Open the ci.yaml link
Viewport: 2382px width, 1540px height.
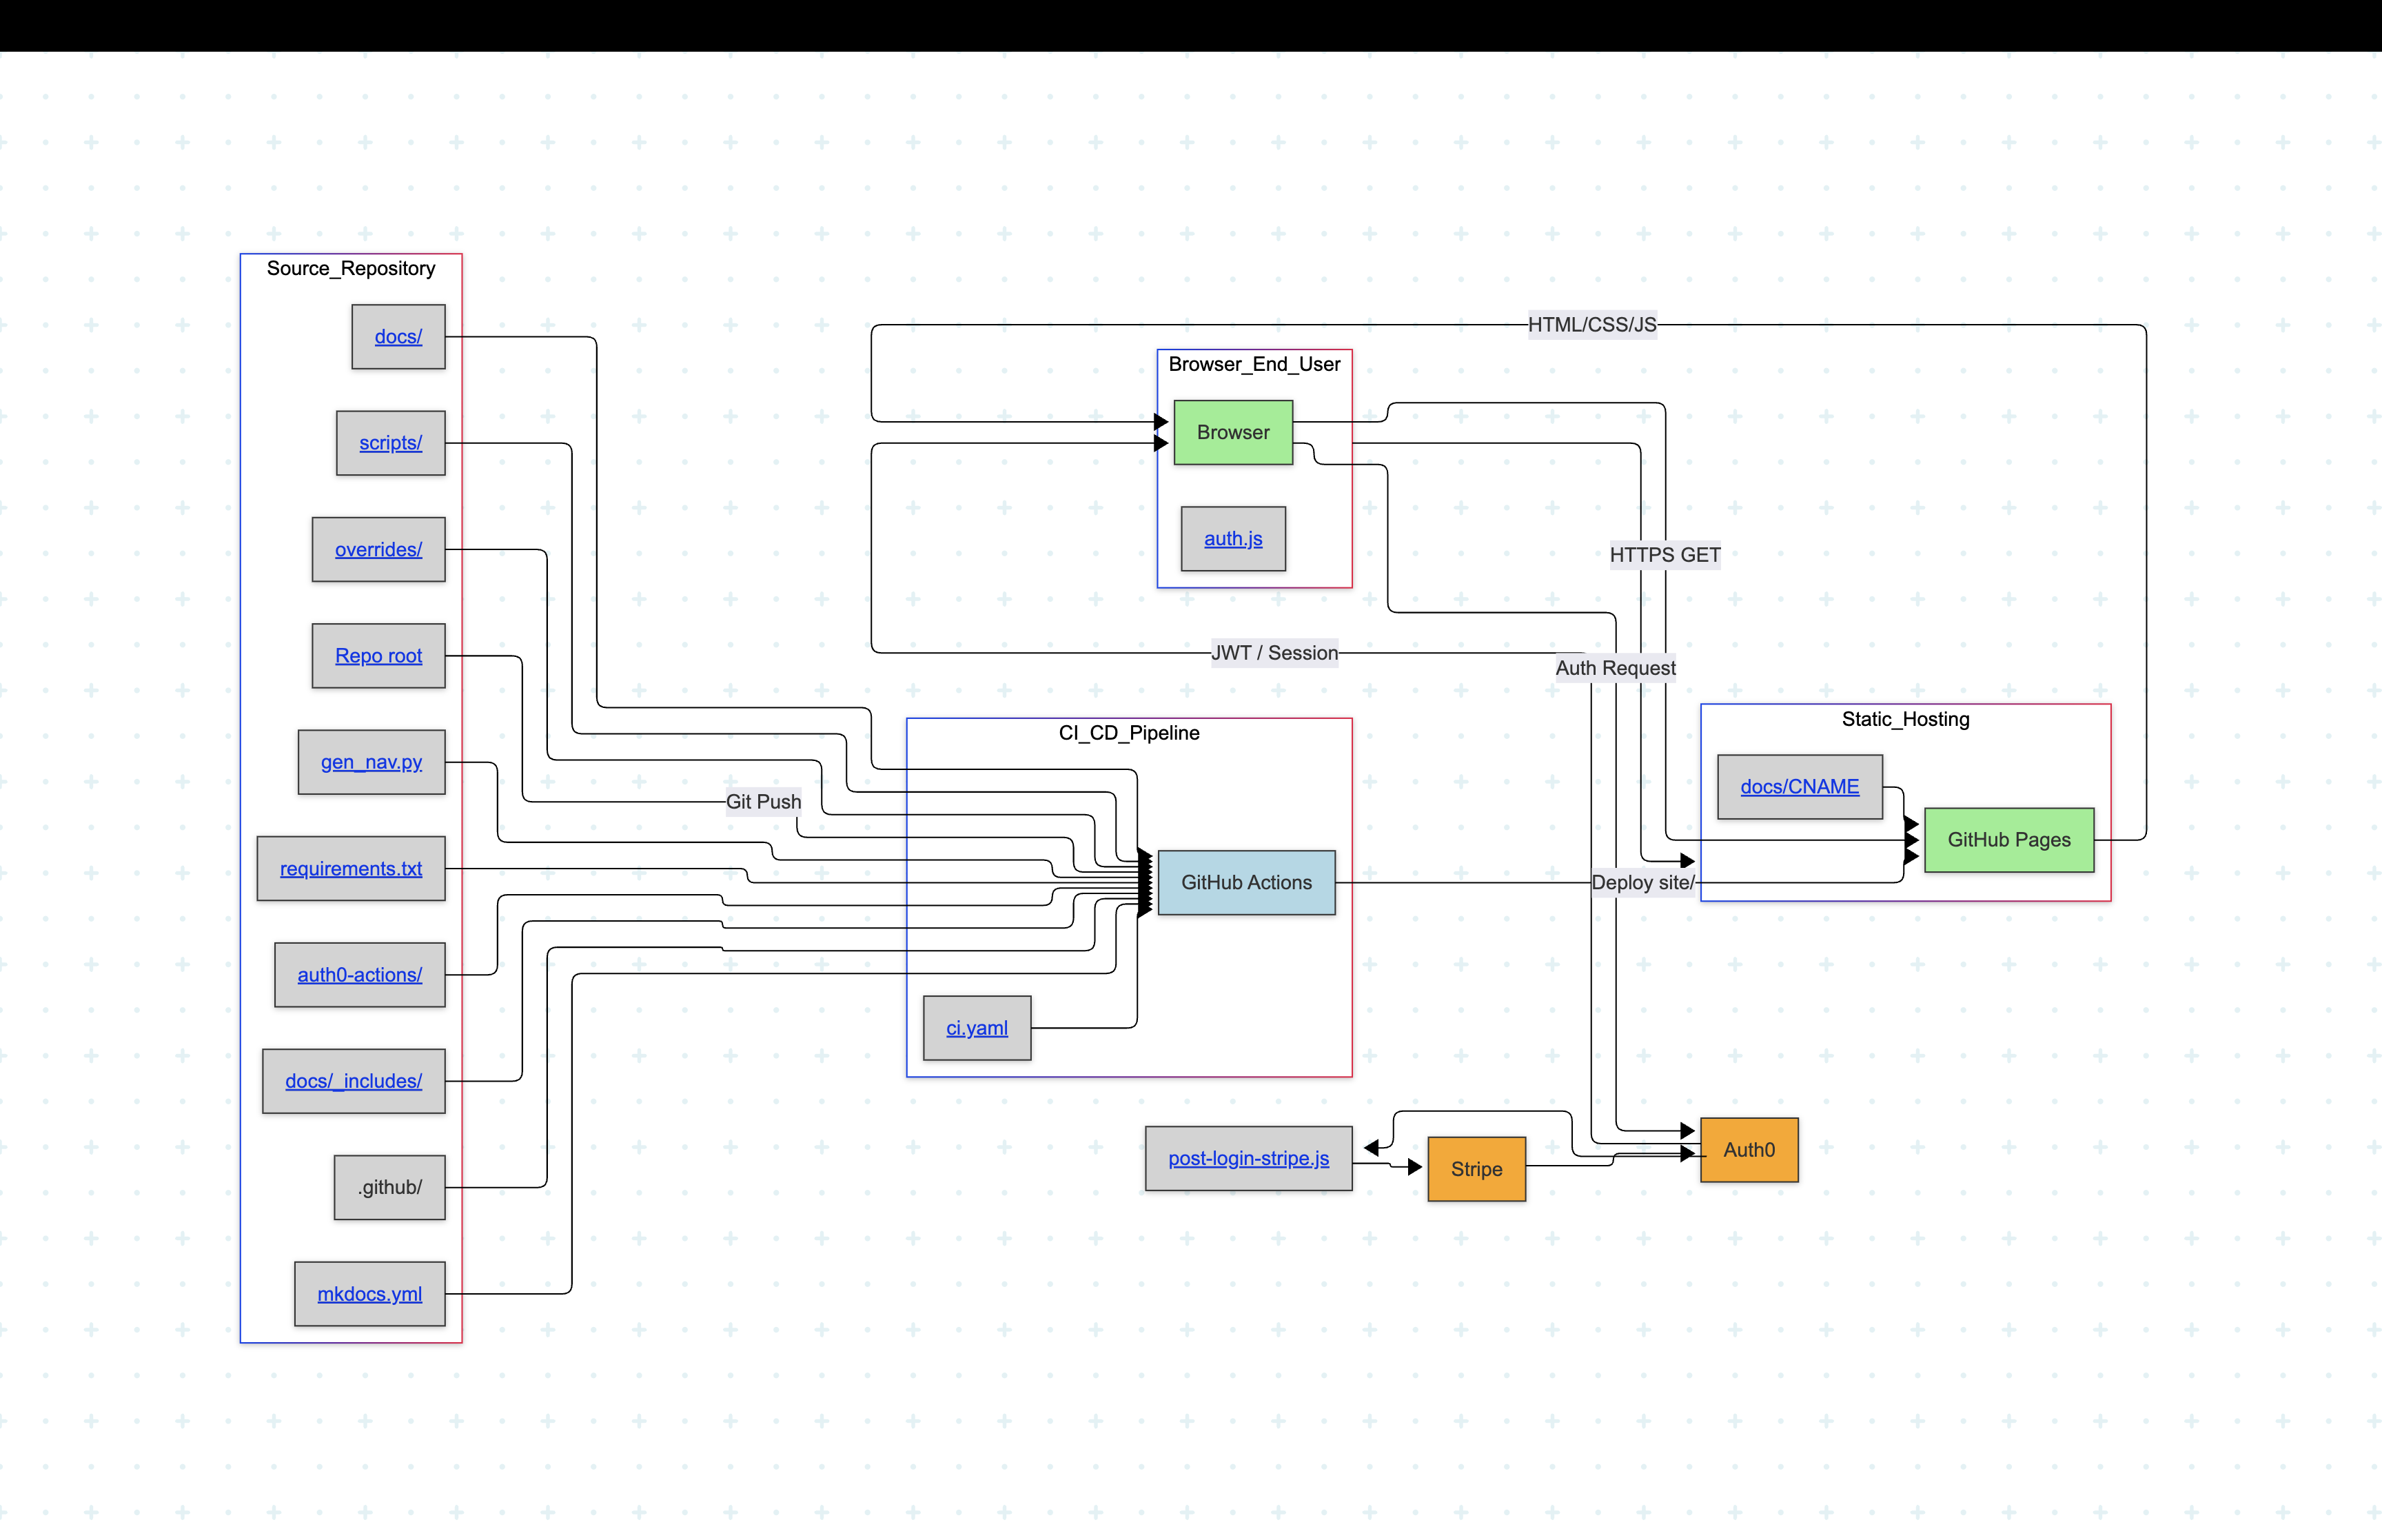coord(977,1028)
